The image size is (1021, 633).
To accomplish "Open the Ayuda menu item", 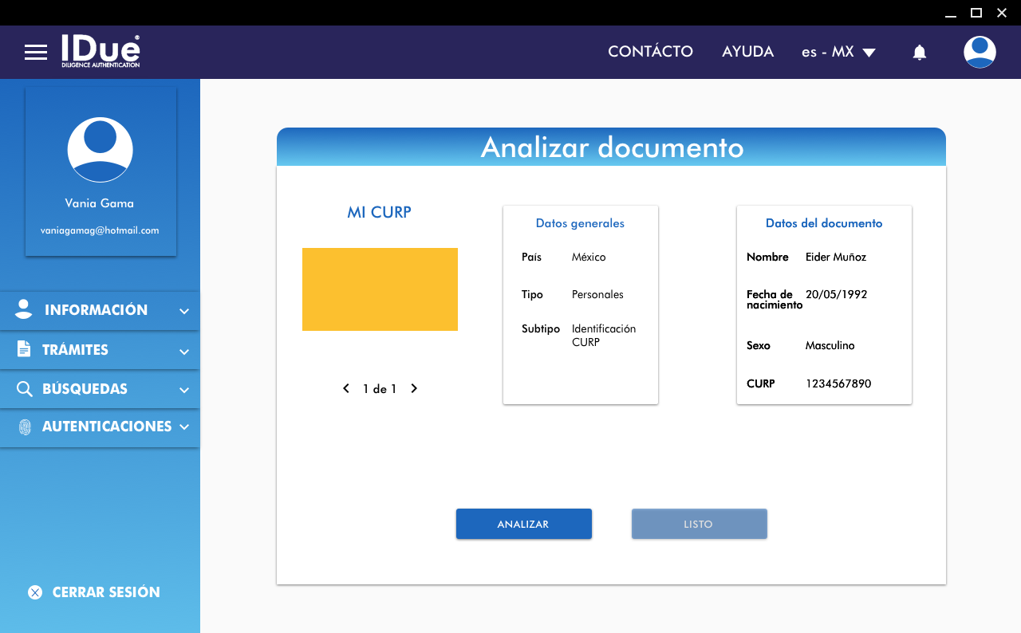I will click(747, 52).
